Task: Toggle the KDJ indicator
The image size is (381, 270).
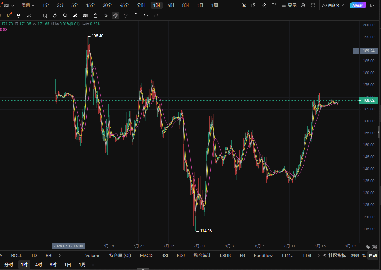Action: (181, 256)
